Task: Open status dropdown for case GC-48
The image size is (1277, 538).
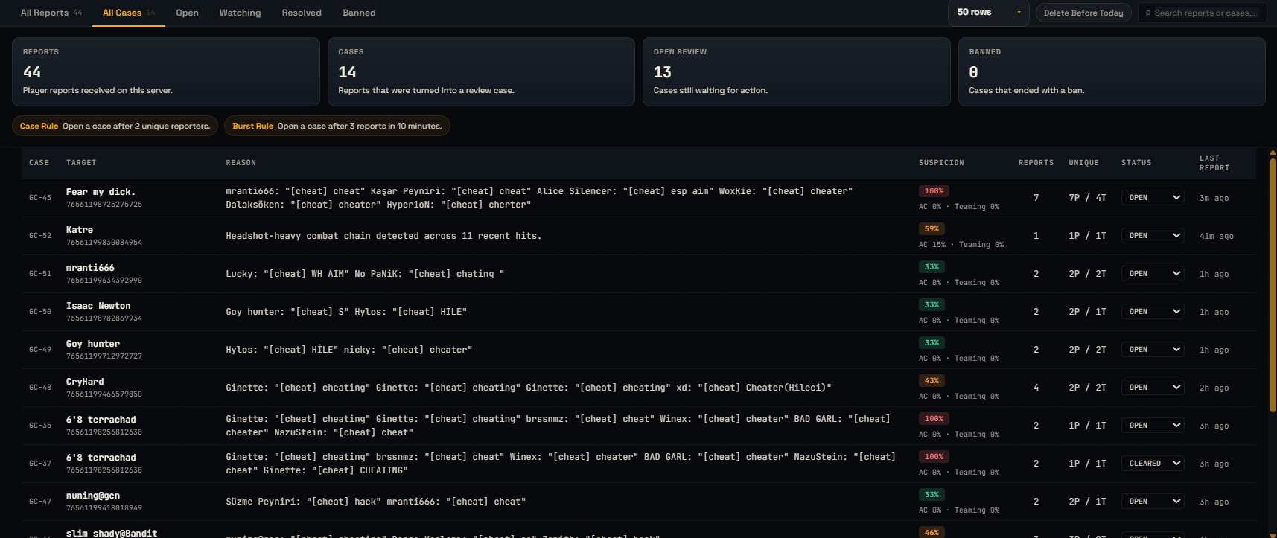Action: point(1153,388)
